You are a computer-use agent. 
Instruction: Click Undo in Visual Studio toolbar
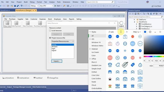pos(22,6)
